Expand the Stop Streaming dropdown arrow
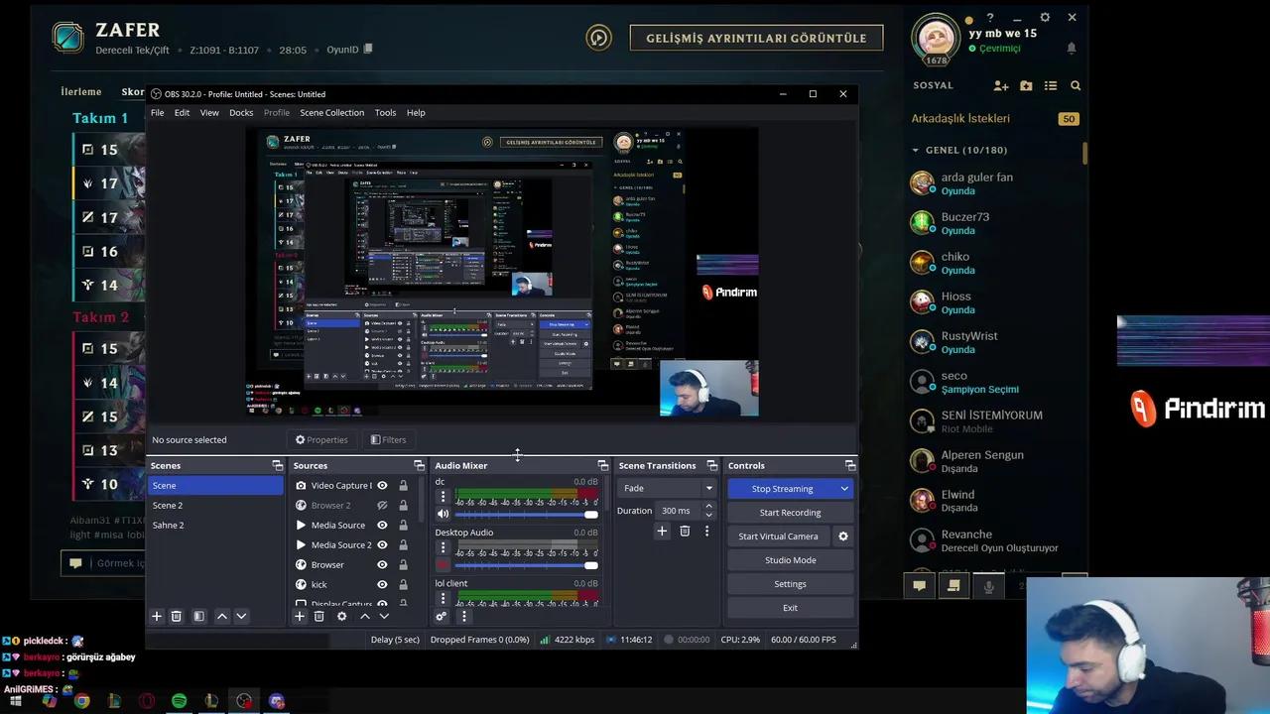This screenshot has height=714, width=1270. [x=844, y=489]
